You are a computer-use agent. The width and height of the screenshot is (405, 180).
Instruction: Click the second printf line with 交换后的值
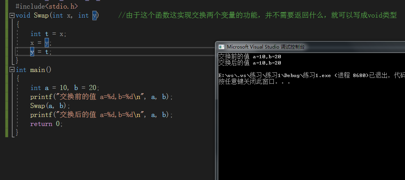tap(101, 115)
